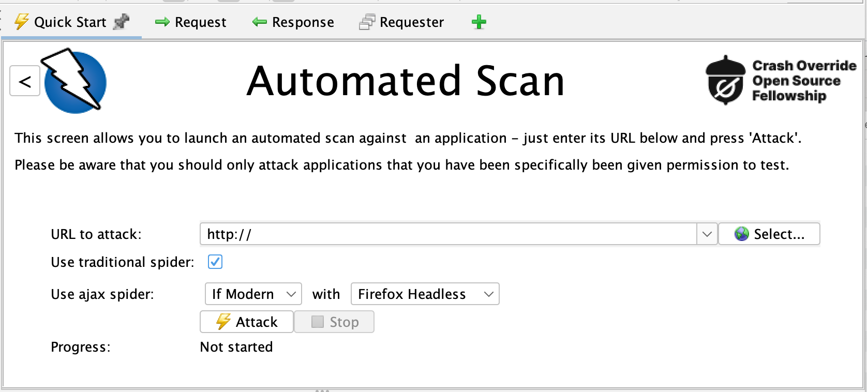Click the ZAP lightning bolt logo

(x=73, y=80)
